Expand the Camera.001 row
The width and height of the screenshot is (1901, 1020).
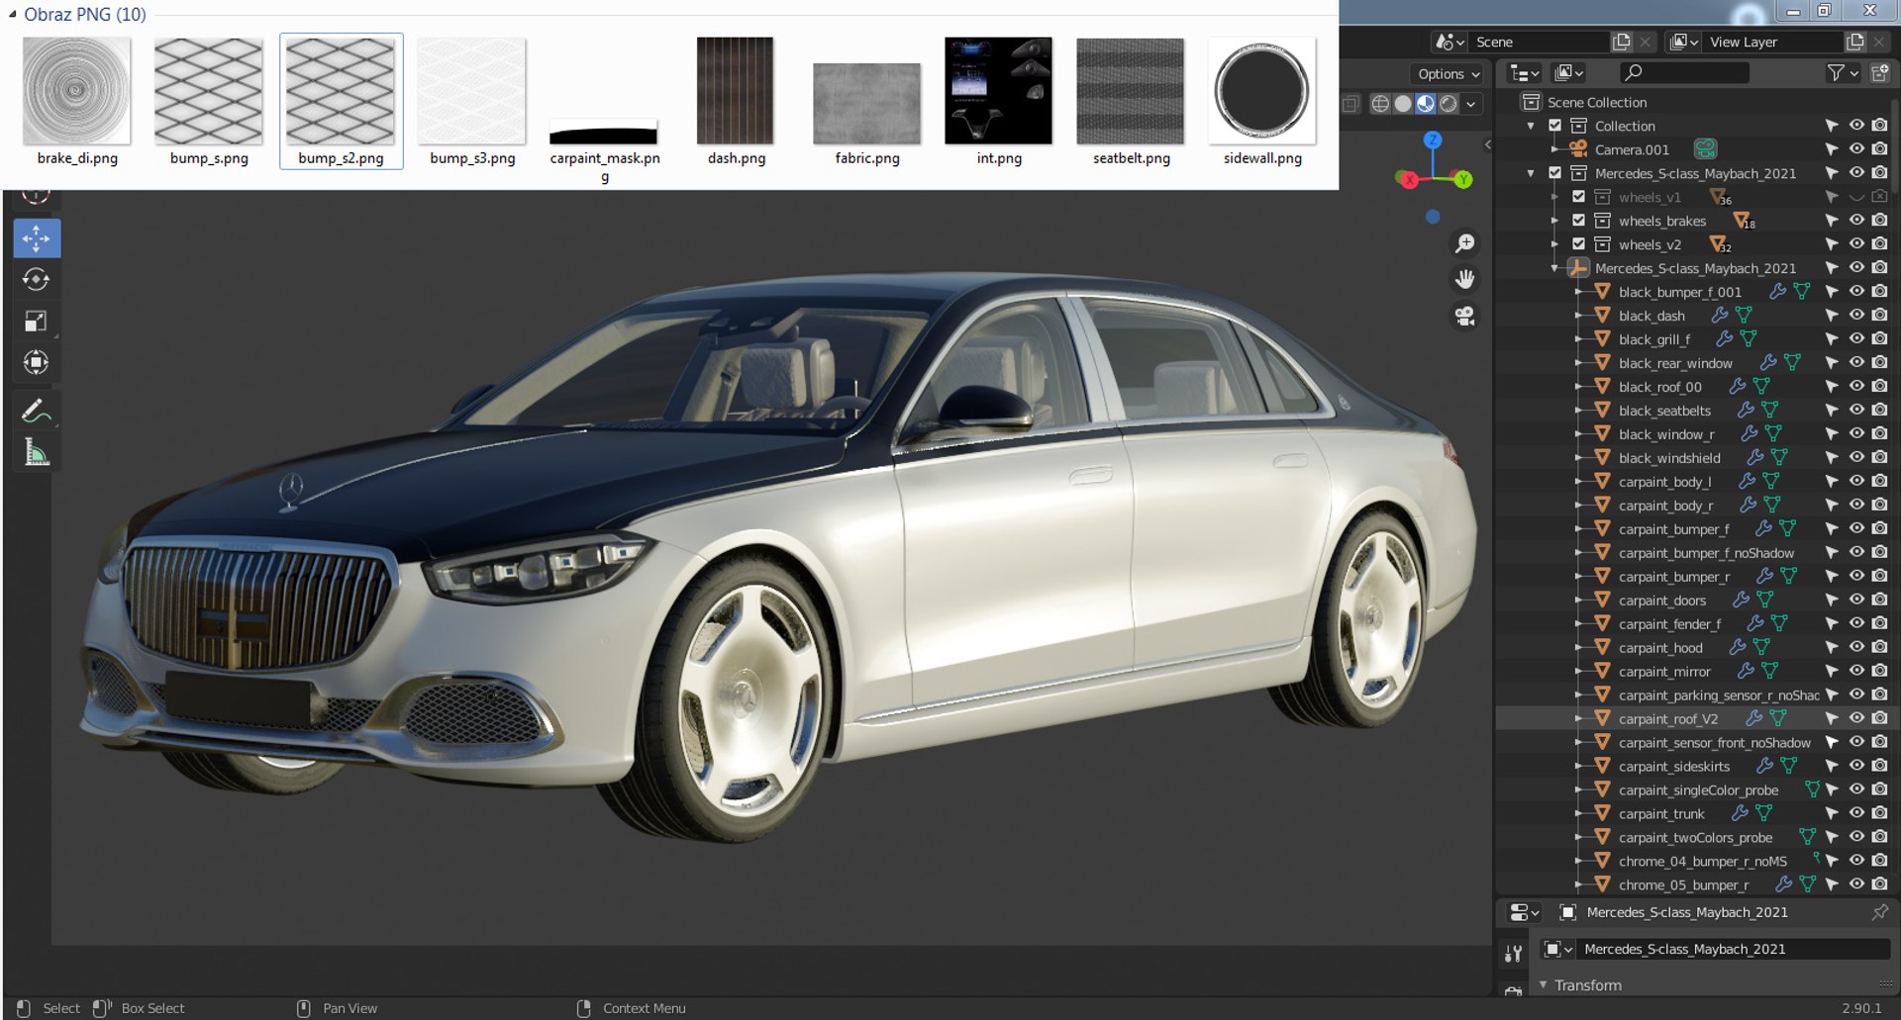point(1554,149)
